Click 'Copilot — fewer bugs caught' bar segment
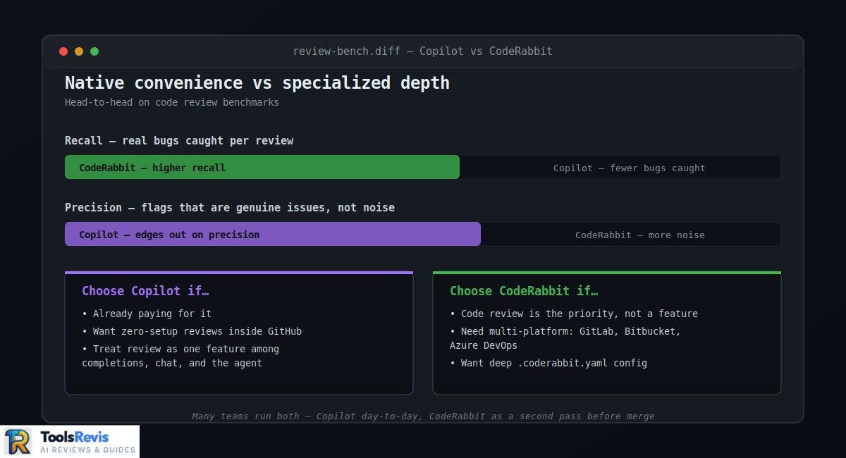 620,167
